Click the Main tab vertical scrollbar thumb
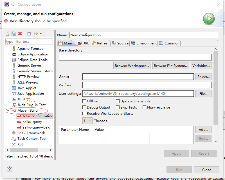Screen dimensions: 225x180 pyautogui.click(x=215, y=88)
